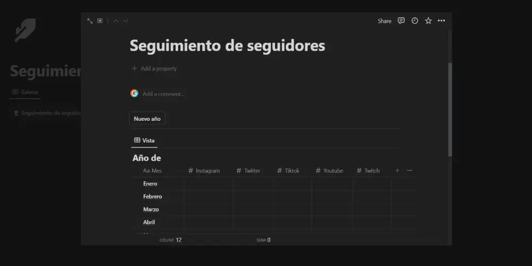Click the side peek layout icon
Viewport: 532px width, 266px height.
[x=100, y=21]
